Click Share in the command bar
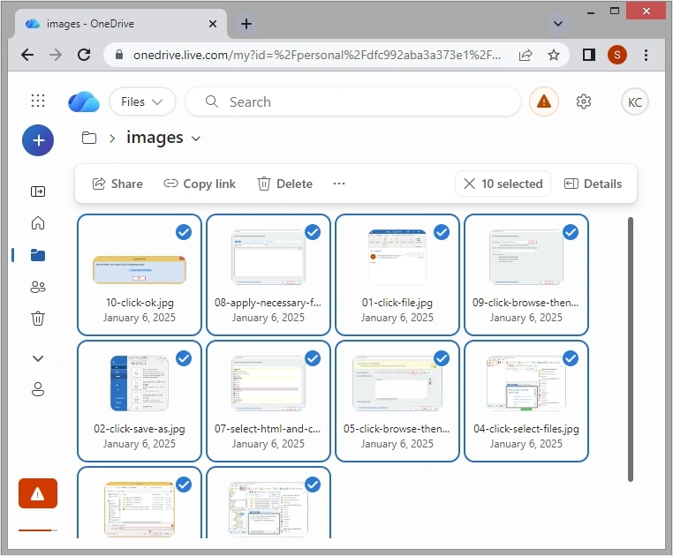This screenshot has width=673, height=556. [117, 184]
